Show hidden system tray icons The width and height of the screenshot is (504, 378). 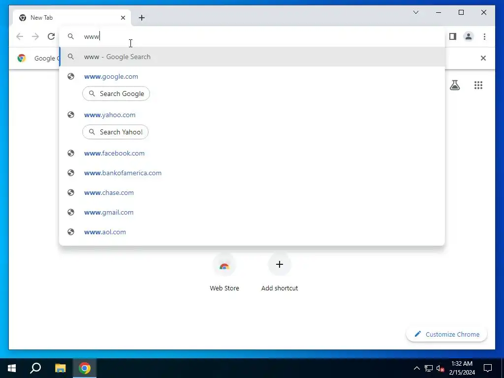click(416, 368)
